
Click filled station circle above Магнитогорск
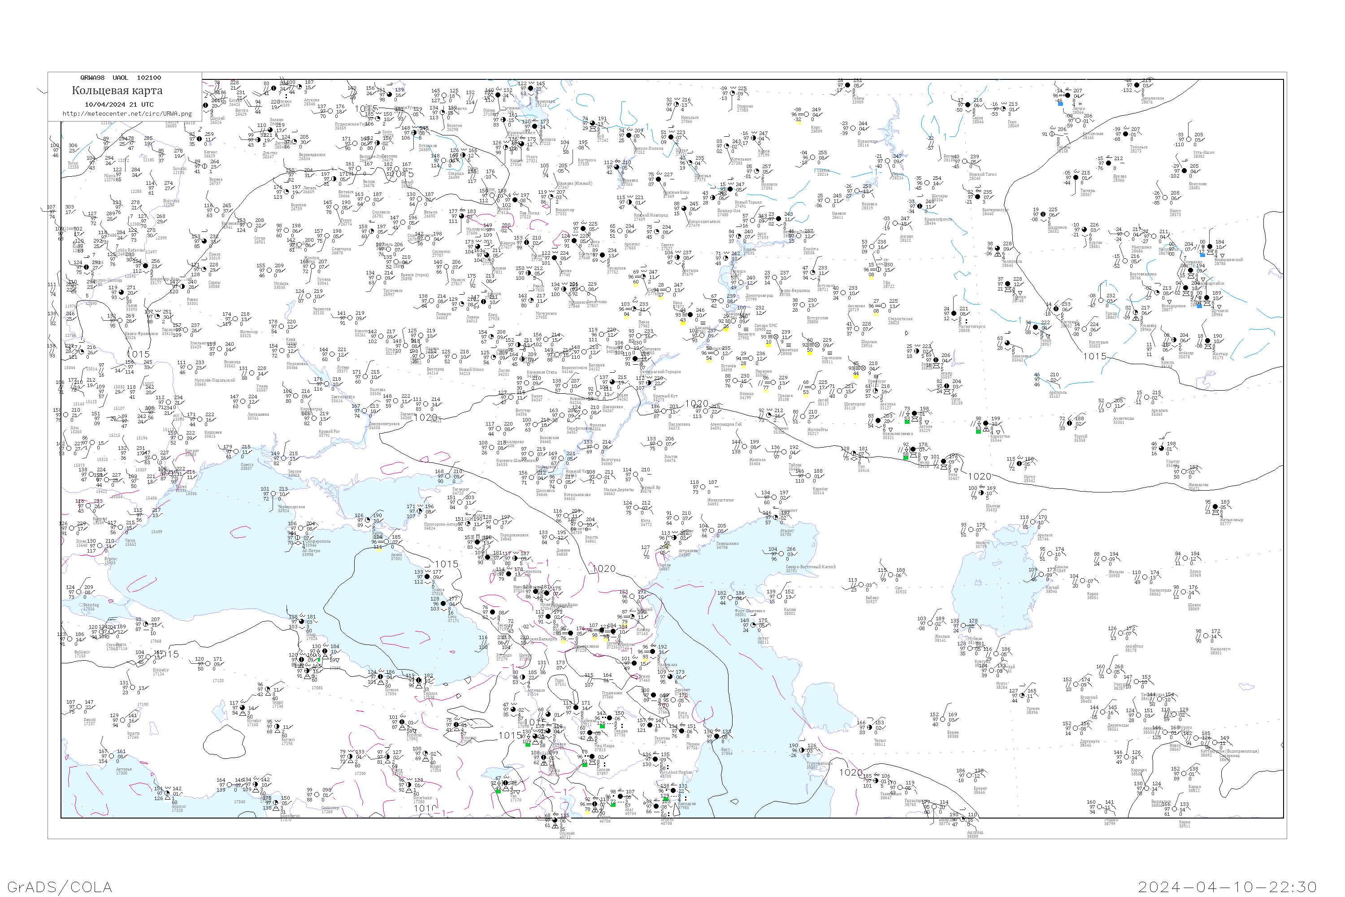pos(953,313)
